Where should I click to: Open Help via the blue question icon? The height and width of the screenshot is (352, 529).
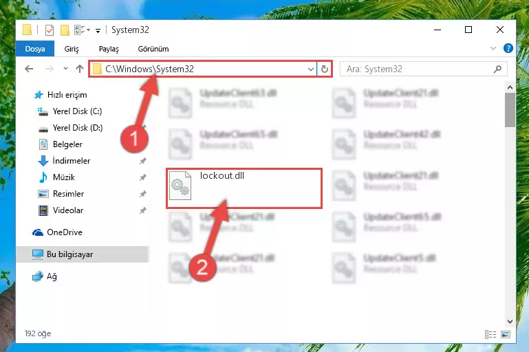click(x=508, y=48)
